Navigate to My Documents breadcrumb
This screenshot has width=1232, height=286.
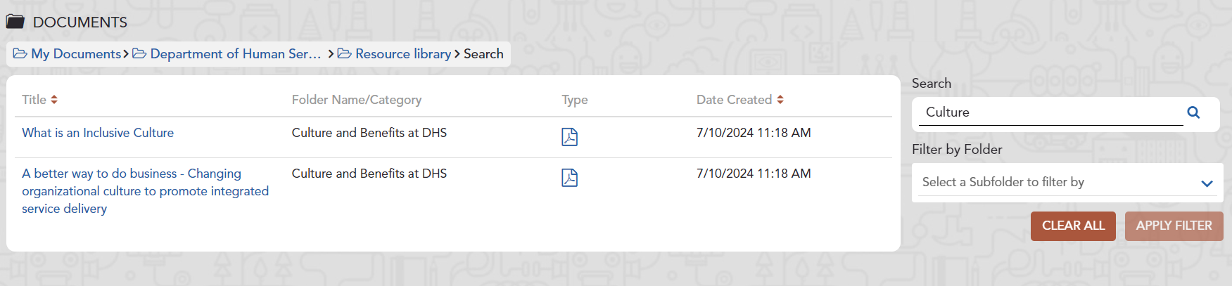point(76,54)
